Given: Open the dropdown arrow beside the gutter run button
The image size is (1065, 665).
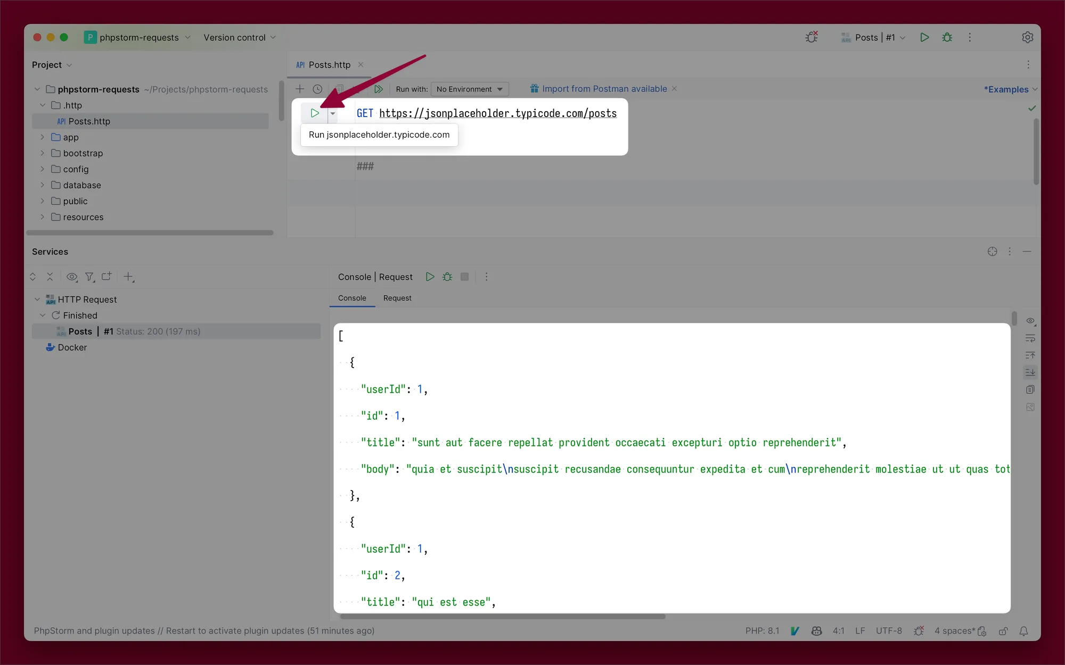Looking at the screenshot, I should [333, 113].
